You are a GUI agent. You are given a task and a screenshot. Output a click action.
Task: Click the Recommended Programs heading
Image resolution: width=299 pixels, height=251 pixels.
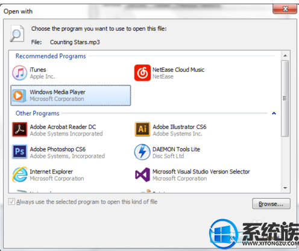(51, 56)
